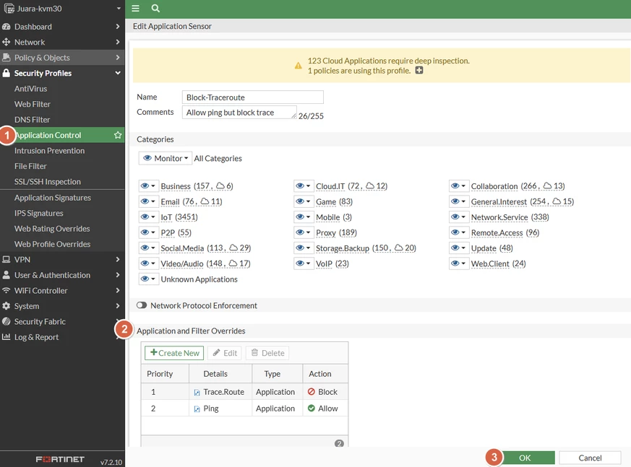Click the Network arrows icon
This screenshot has height=467, width=631.
6,42
